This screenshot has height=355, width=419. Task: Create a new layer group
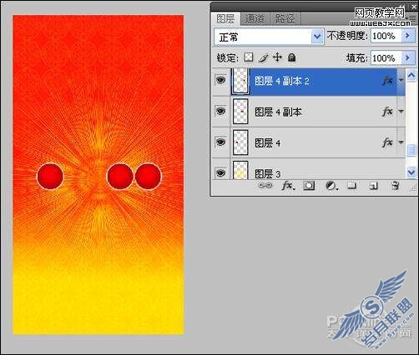point(352,185)
